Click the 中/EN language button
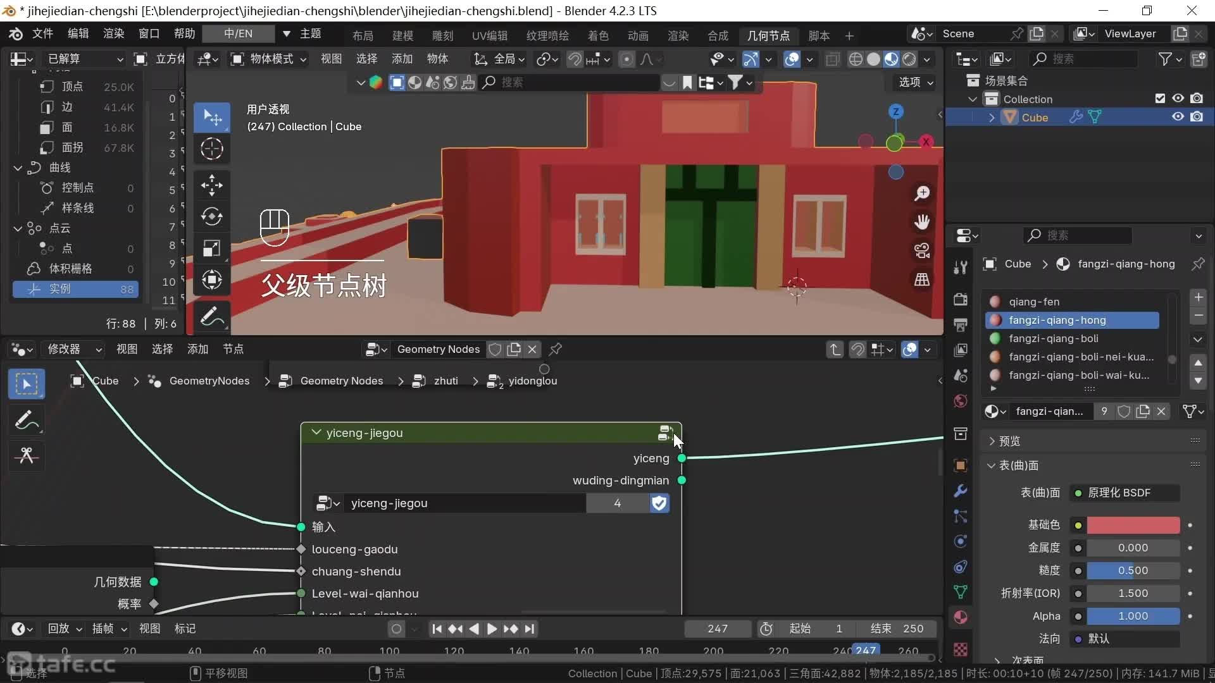The height and width of the screenshot is (683, 1215). [239, 34]
